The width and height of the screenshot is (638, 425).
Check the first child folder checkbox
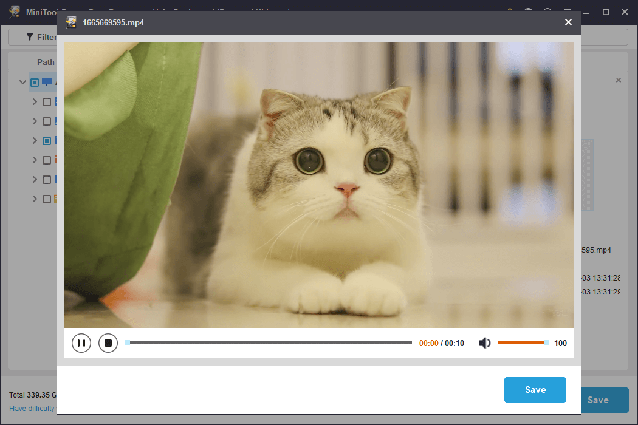click(47, 102)
